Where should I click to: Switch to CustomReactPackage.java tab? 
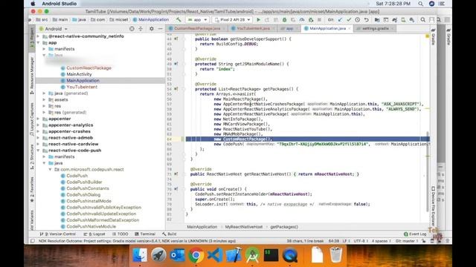pyautogui.click(x=197, y=28)
